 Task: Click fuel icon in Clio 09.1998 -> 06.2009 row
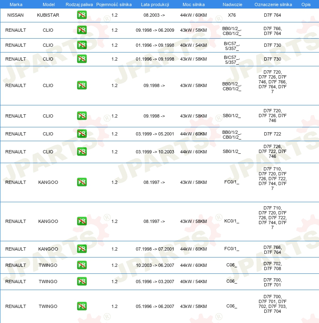[82, 30]
